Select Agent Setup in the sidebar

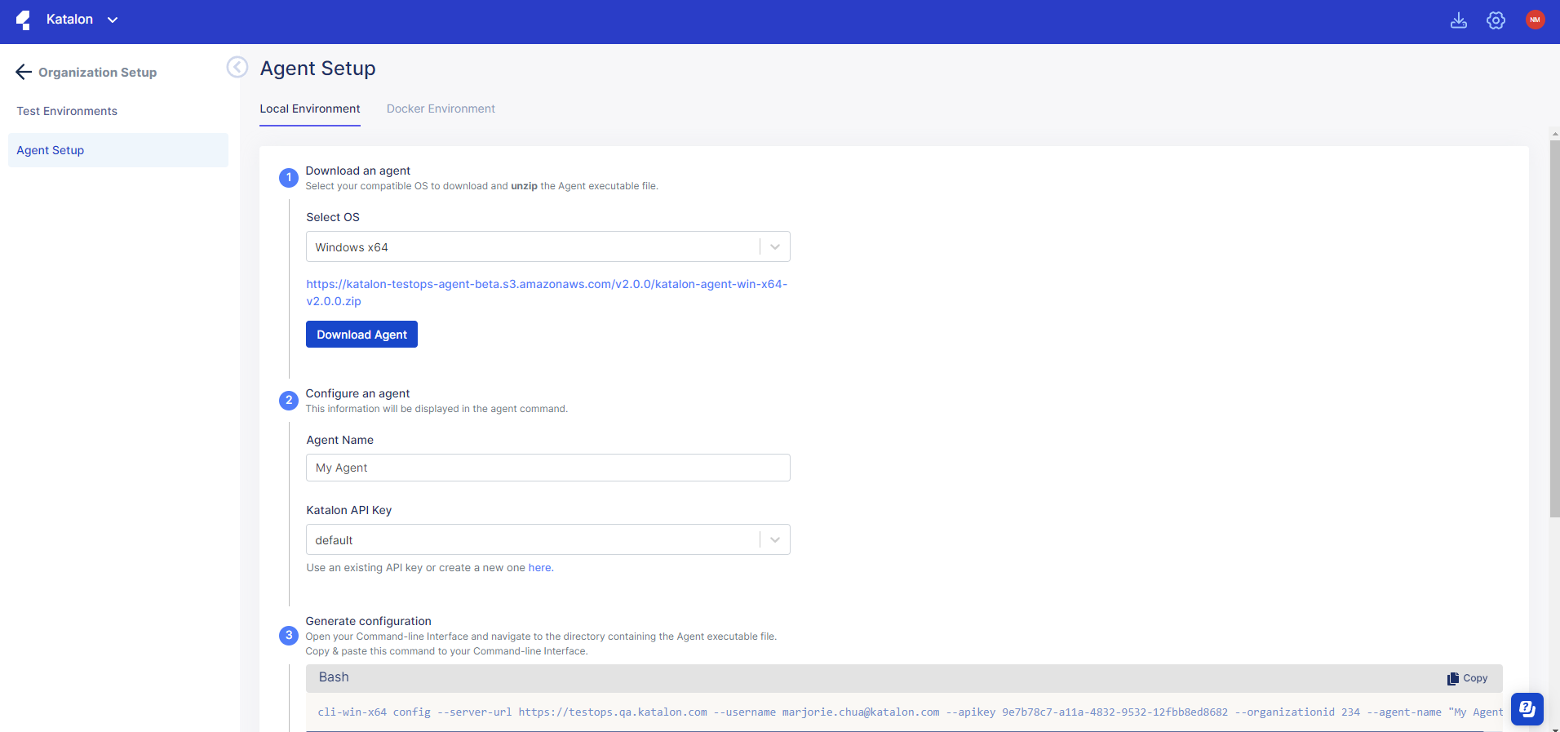51,150
